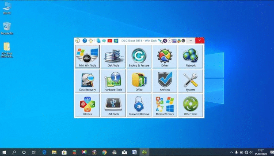Open the Driver tools tile
Screen dimensions: 274x156
point(165,57)
